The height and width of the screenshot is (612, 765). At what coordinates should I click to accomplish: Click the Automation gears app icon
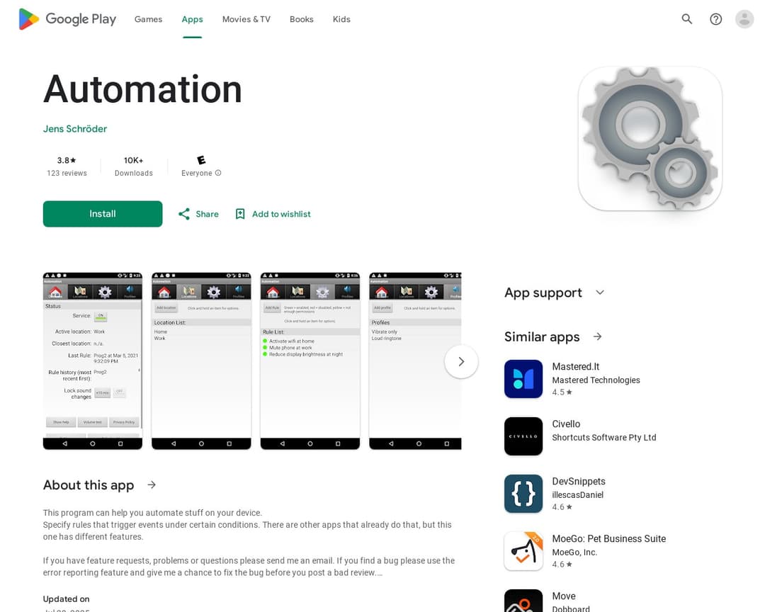650,139
